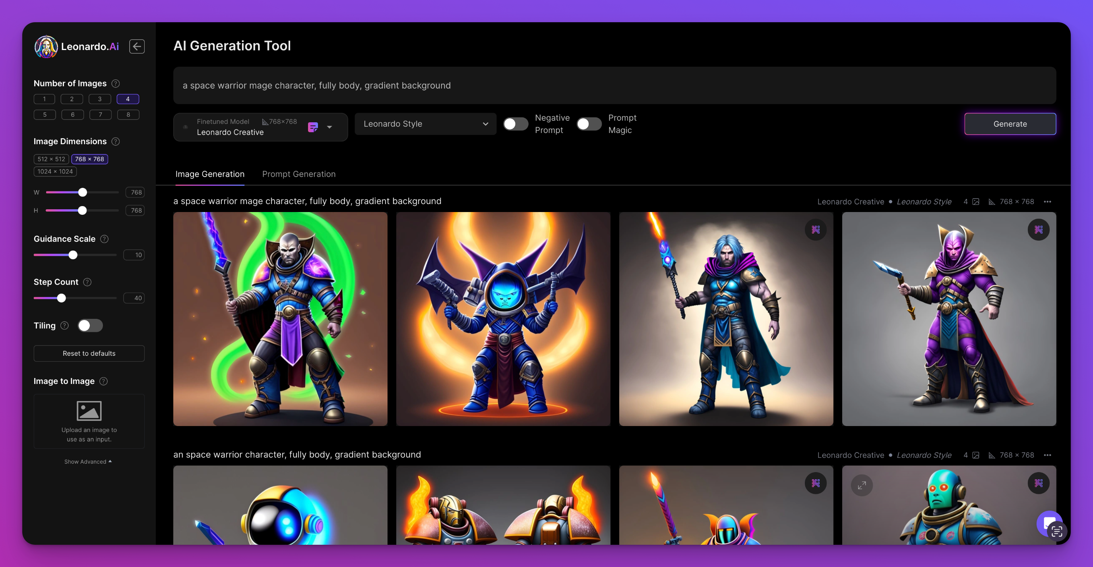1093x567 pixels.
Task: Open the Image Dimensions help icon
Action: coord(115,141)
